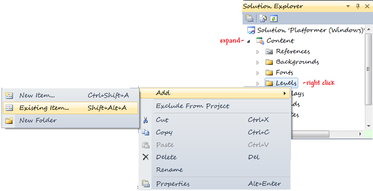
Task: Toggle the Solution Explorer auto-hide pin
Action: pos(358,6)
